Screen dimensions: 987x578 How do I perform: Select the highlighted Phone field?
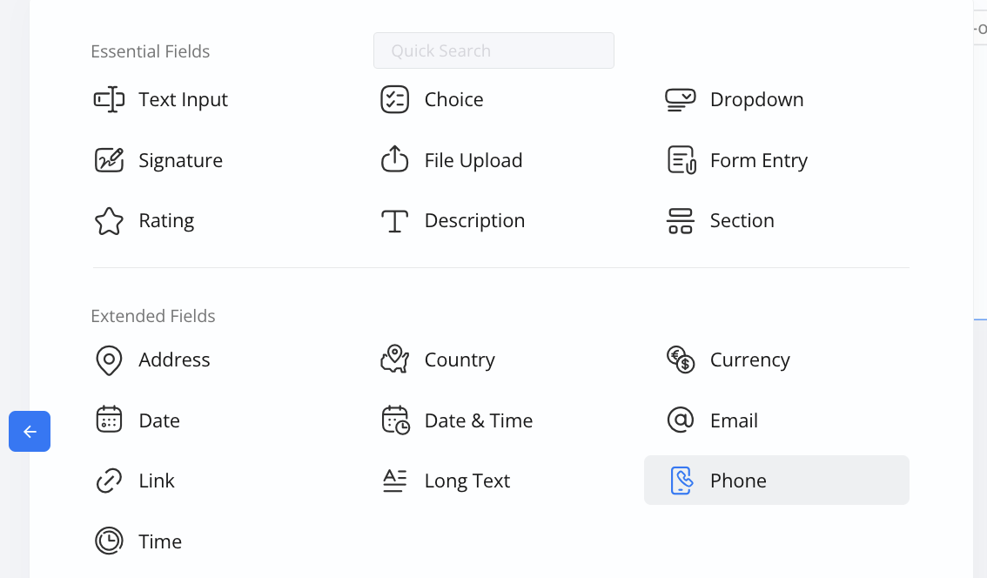(775, 481)
